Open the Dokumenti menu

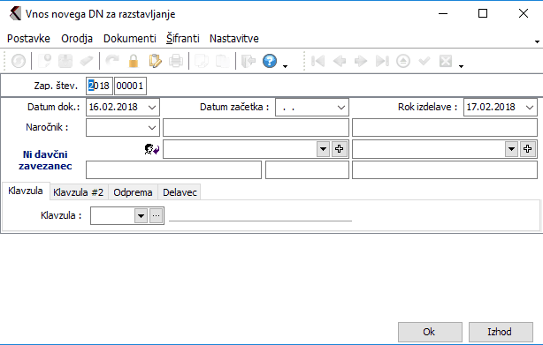point(130,38)
